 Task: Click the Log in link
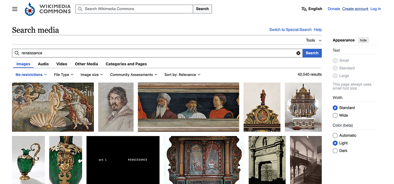(376, 9)
